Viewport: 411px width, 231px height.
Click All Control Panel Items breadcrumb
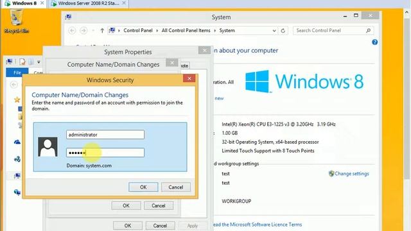click(186, 30)
